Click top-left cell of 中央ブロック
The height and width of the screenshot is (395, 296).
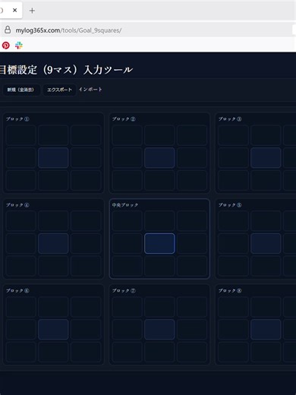(127, 221)
